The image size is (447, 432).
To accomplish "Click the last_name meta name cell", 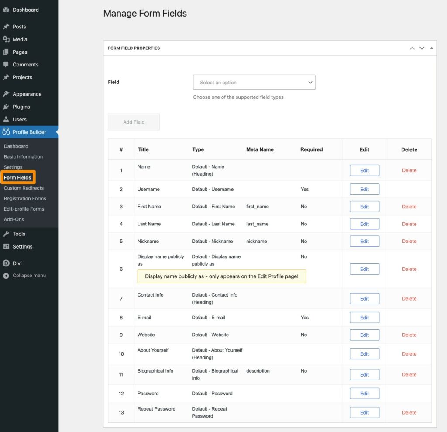I will point(258,224).
